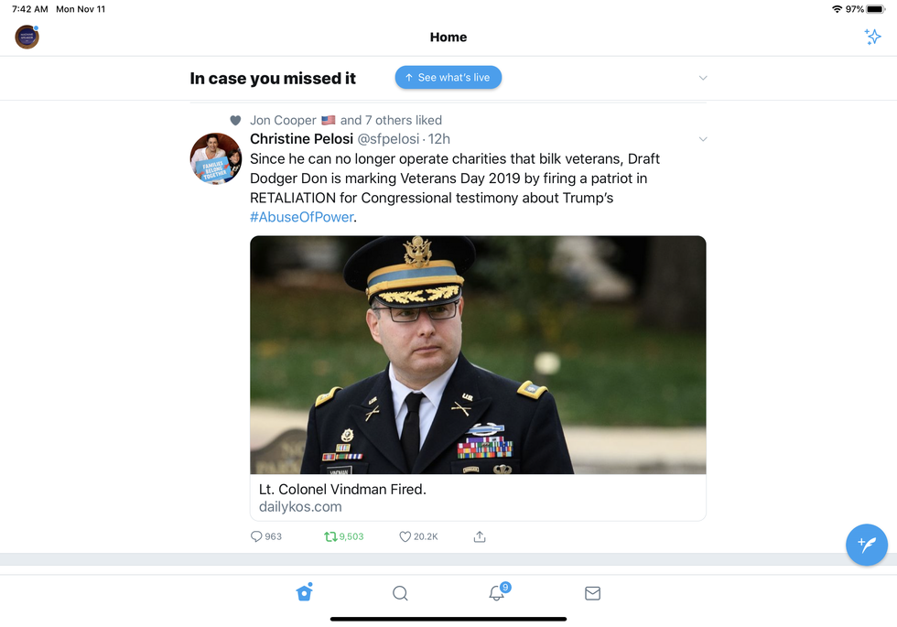The height and width of the screenshot is (627, 897).
Task: Open the Search tab magnifier icon
Action: (400, 593)
